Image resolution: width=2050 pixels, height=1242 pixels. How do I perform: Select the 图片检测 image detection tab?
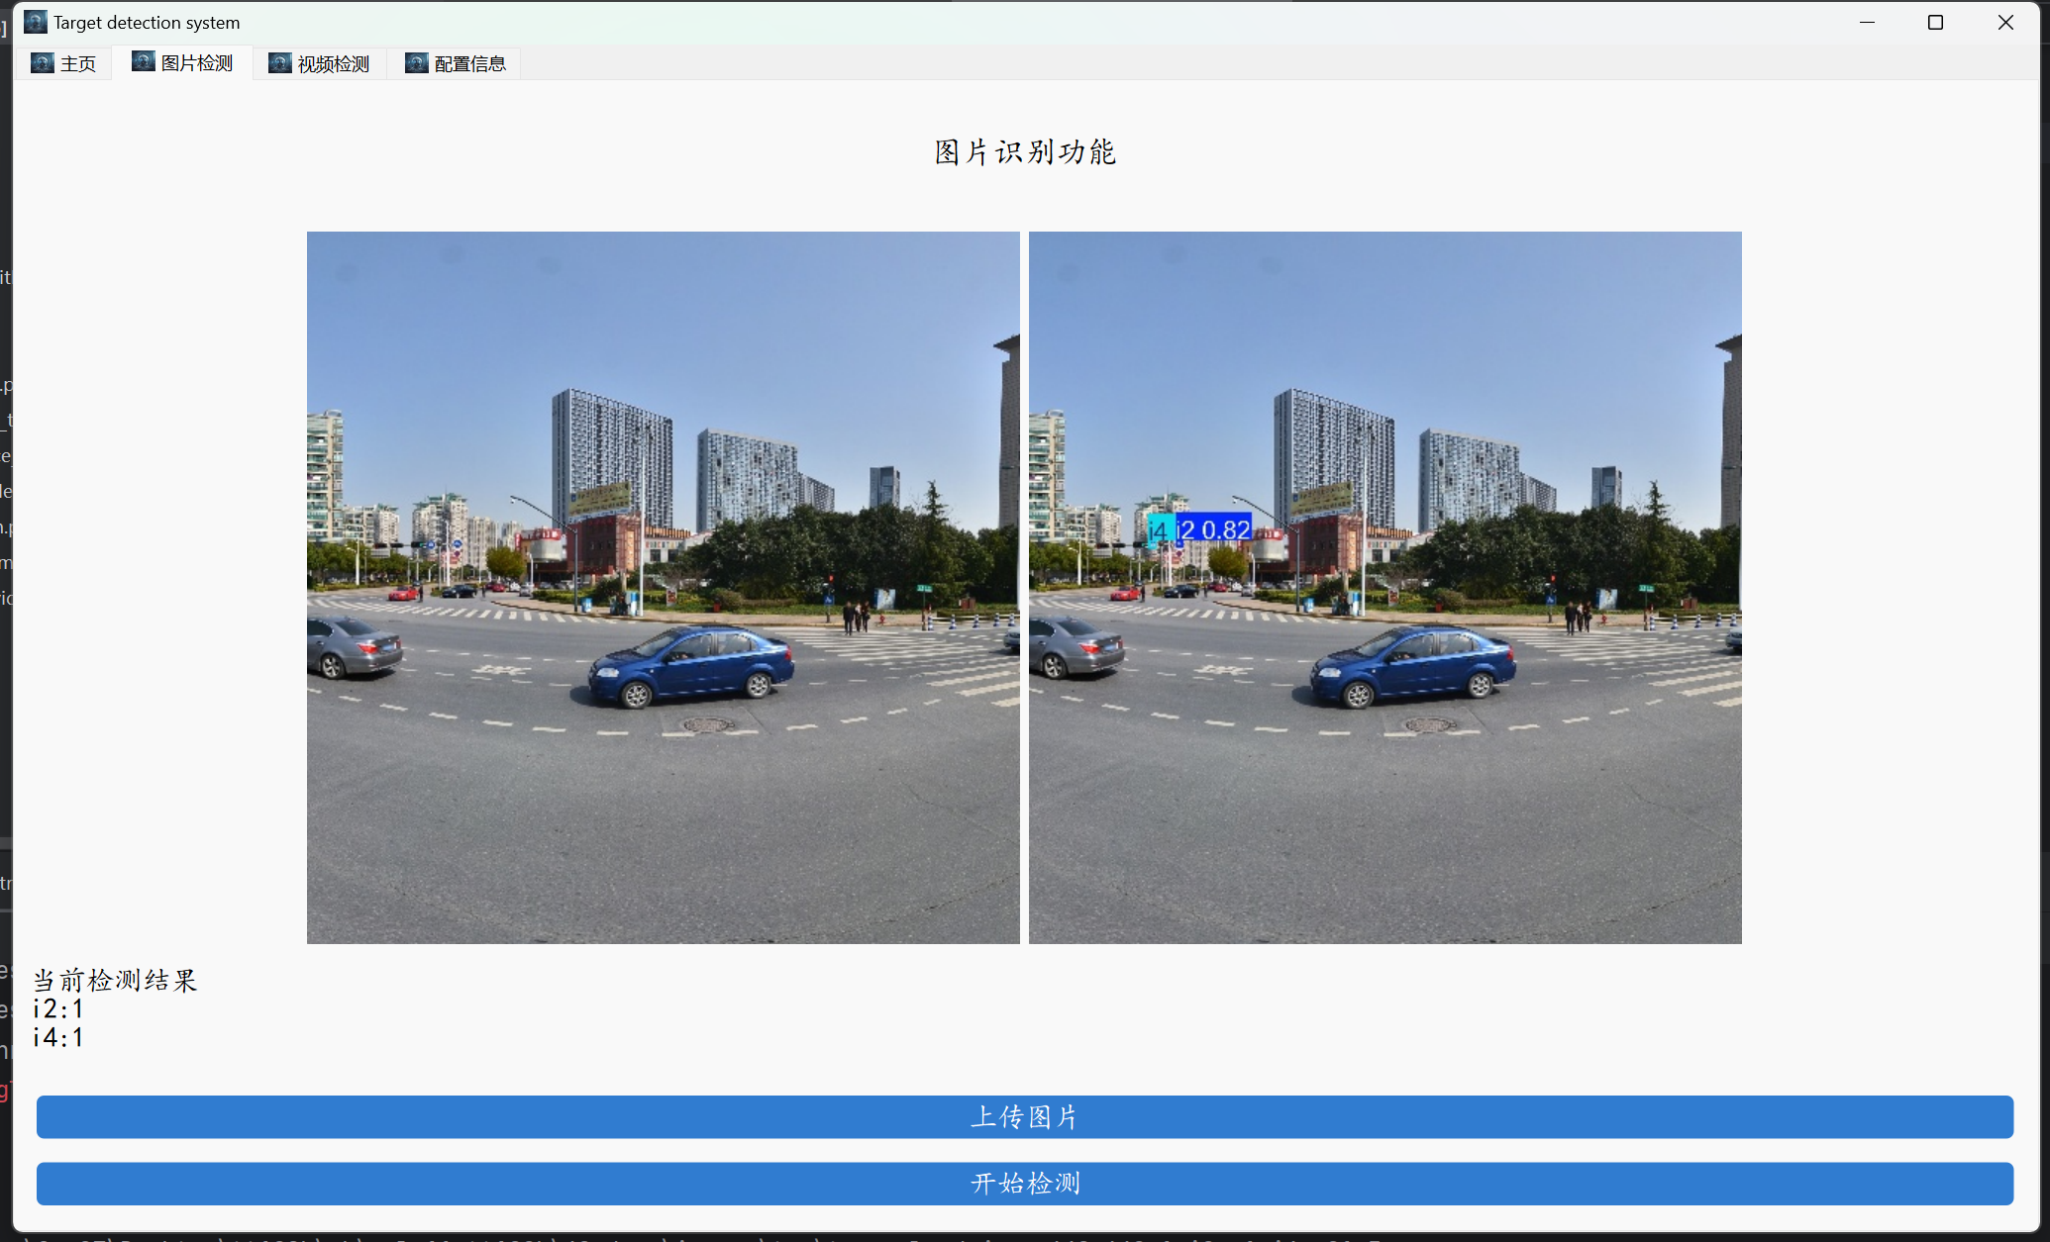coord(196,63)
